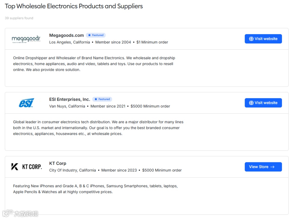Click the KT Corp logo
294x219 pixels.
pyautogui.click(x=26, y=167)
